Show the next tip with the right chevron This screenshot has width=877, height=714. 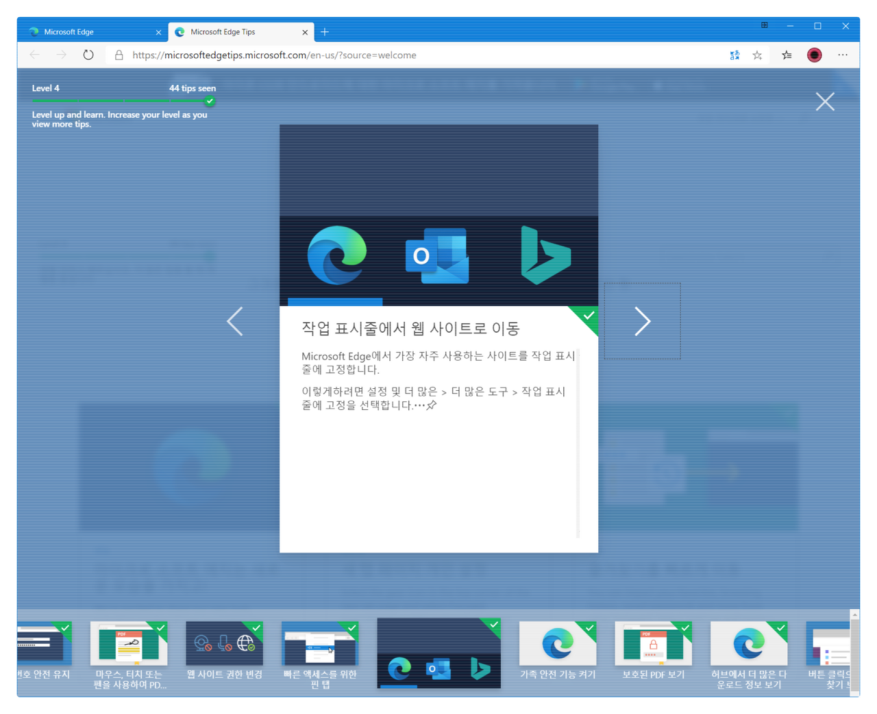tap(642, 321)
